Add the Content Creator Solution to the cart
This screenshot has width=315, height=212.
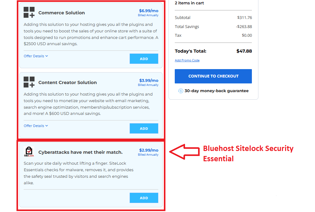coord(144,128)
